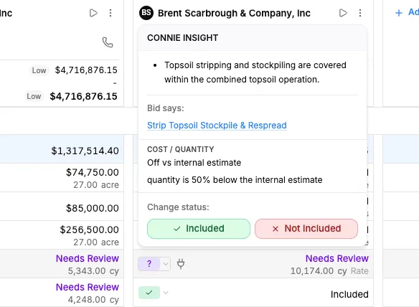Open three-dot menu in the left bidder column
This screenshot has width=419, height=307.
coord(110,13)
